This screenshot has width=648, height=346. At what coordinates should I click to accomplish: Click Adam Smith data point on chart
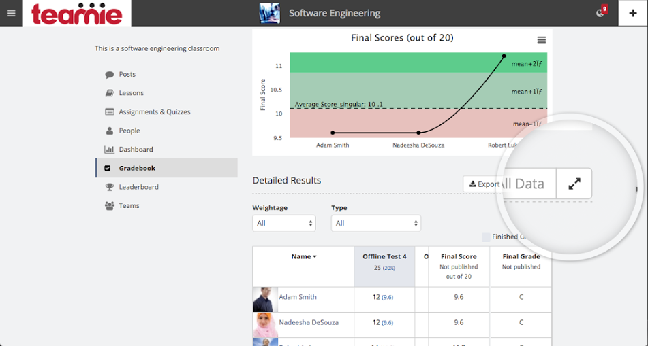click(x=333, y=133)
